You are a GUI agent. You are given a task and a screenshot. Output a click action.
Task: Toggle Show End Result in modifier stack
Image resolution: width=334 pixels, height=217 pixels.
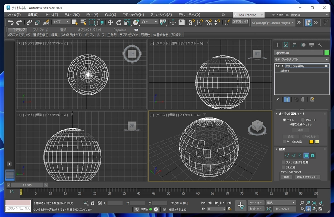[x=287, y=100]
